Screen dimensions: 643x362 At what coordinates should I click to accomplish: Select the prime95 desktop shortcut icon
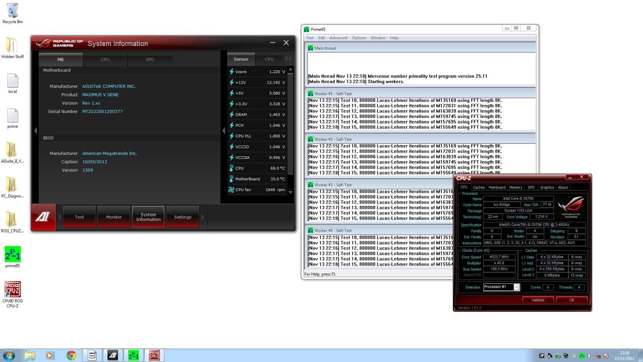pyautogui.click(x=12, y=257)
